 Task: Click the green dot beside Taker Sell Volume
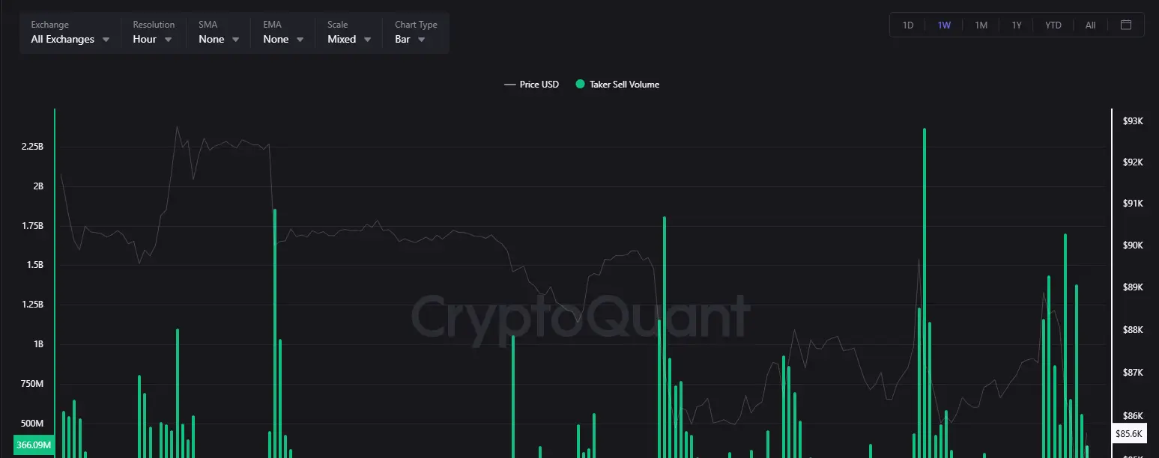coord(580,85)
